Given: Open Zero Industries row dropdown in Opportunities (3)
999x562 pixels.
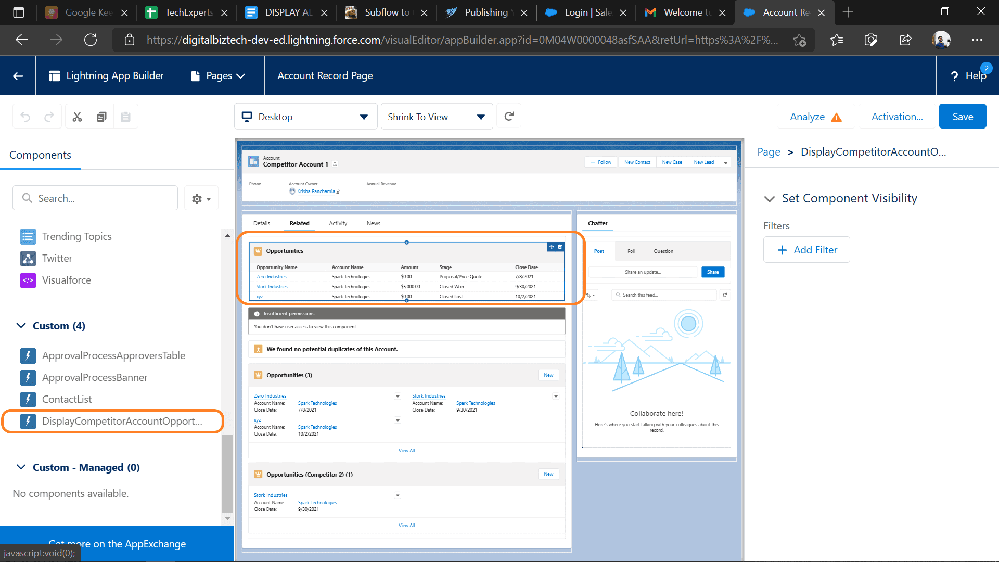Looking at the screenshot, I should (x=398, y=396).
